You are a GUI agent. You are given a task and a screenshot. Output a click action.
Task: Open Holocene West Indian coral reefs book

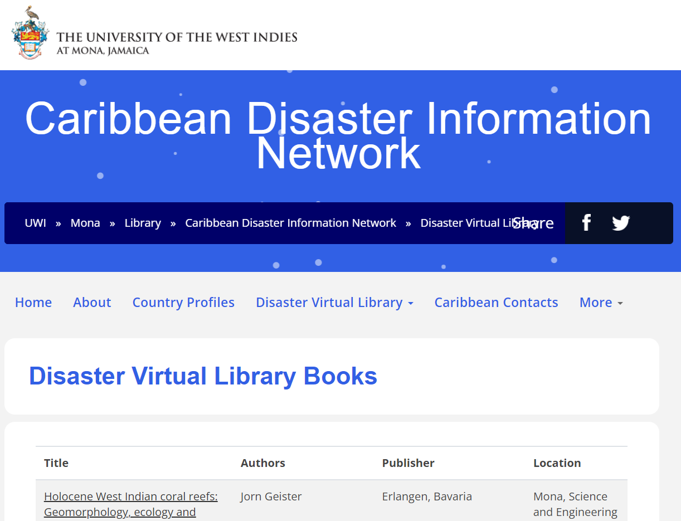click(131, 504)
